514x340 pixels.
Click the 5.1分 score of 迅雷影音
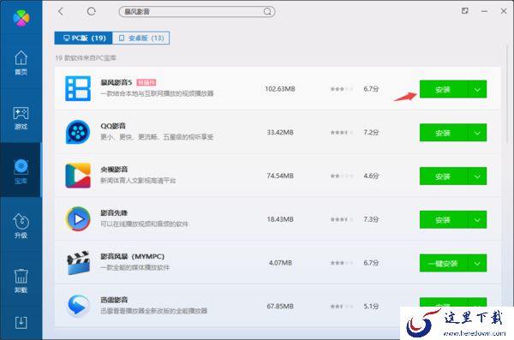[371, 307]
